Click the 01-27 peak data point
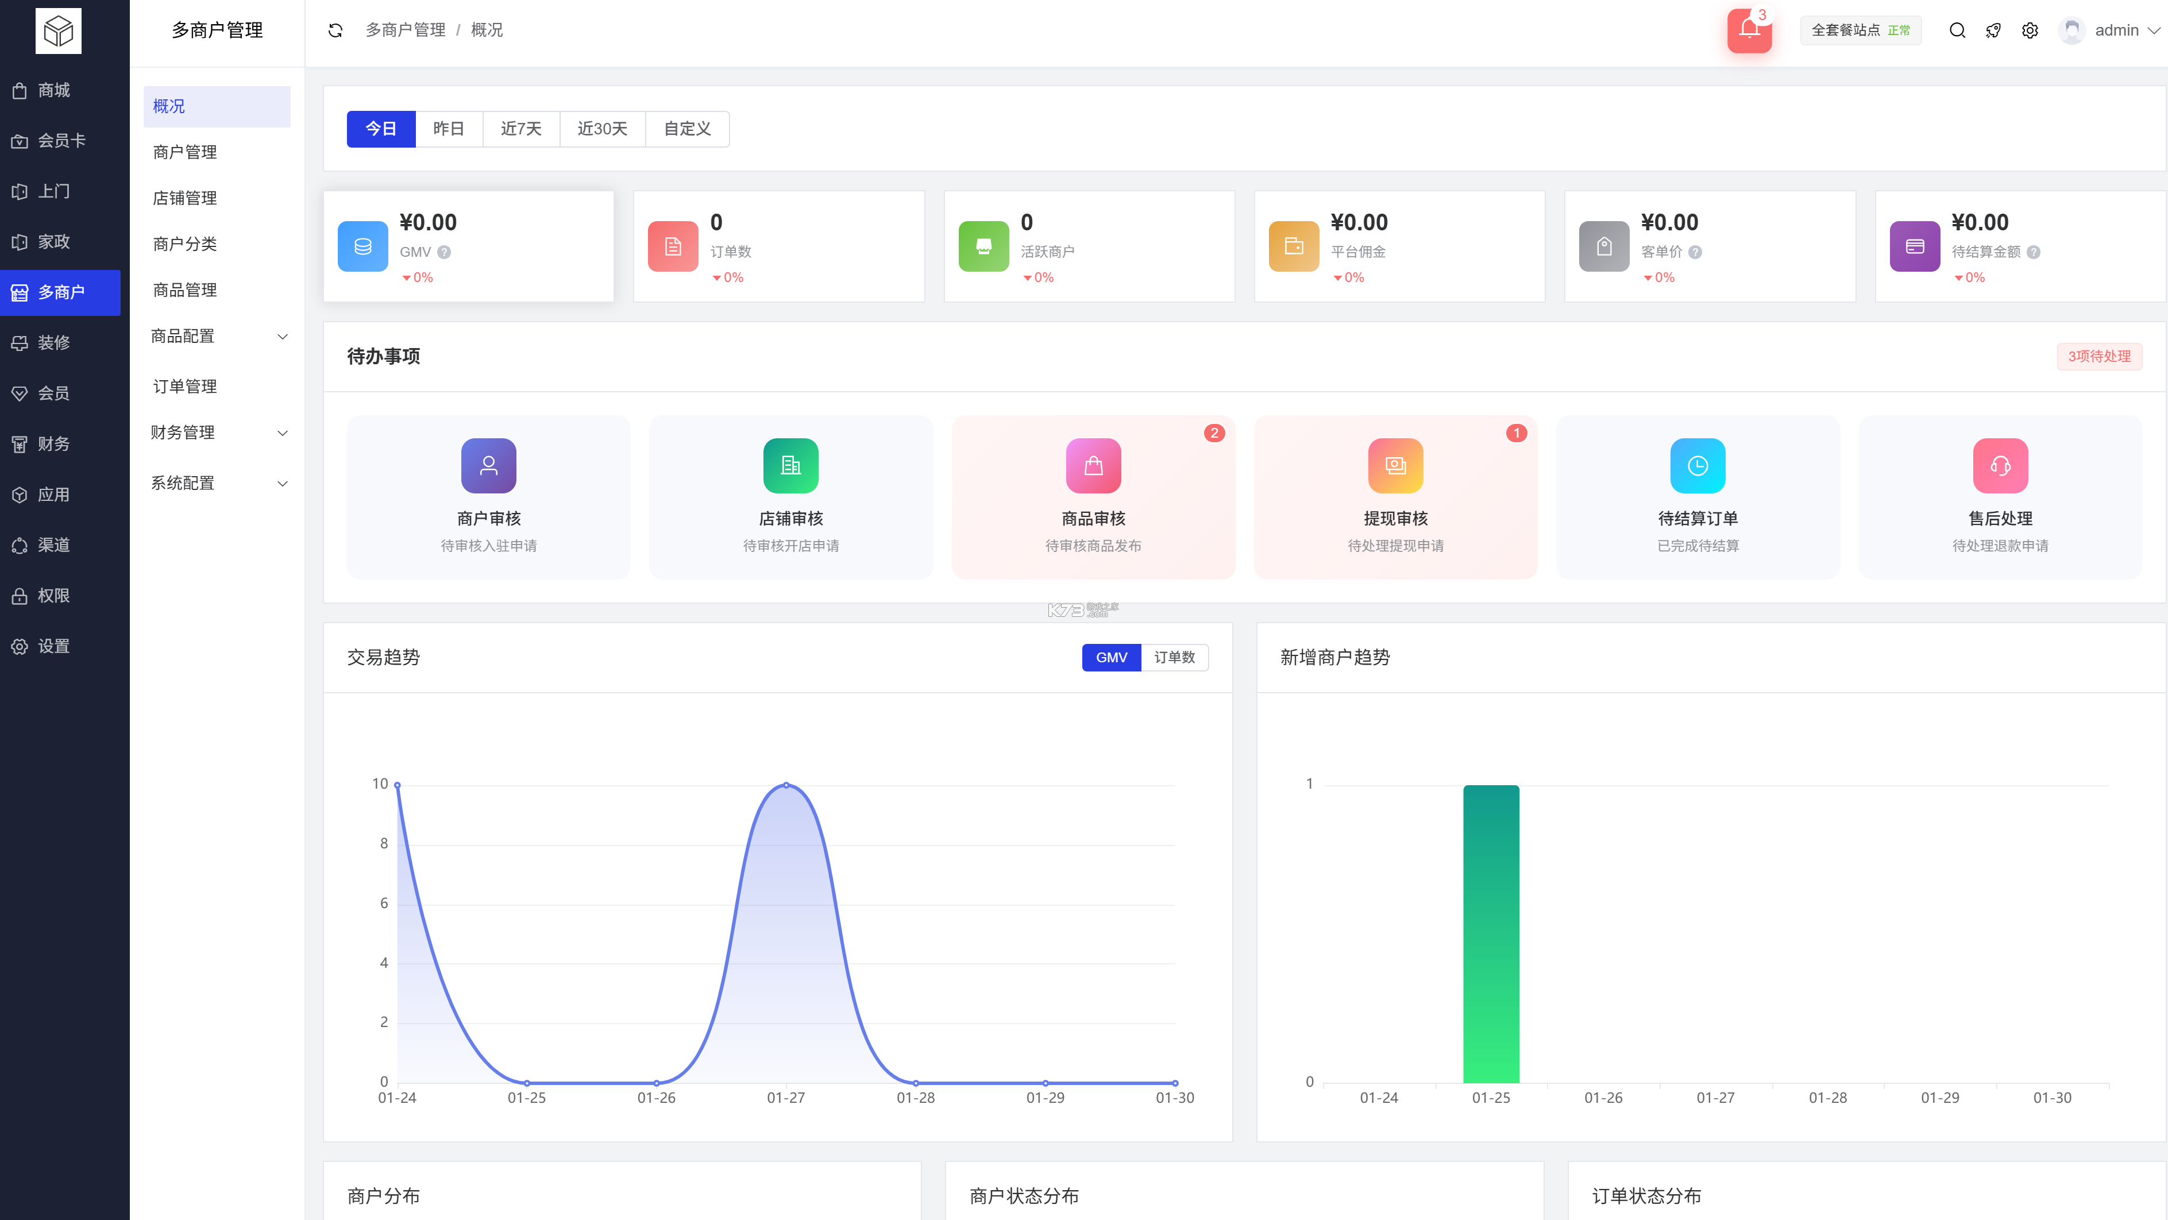 tap(786, 785)
